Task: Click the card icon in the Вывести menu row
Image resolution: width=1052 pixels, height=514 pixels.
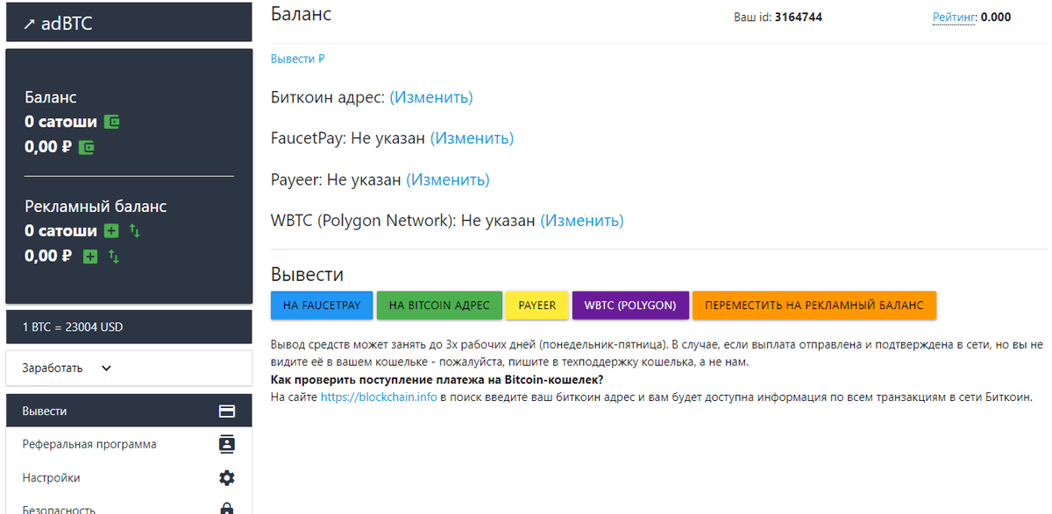Action: (226, 411)
